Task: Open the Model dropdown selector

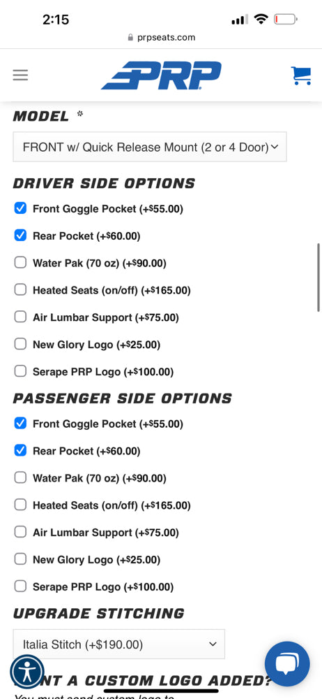Action: [150, 147]
